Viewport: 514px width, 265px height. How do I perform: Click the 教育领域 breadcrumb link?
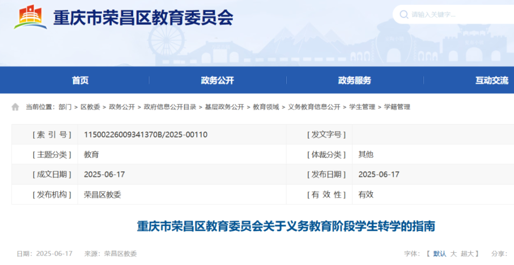(266, 107)
